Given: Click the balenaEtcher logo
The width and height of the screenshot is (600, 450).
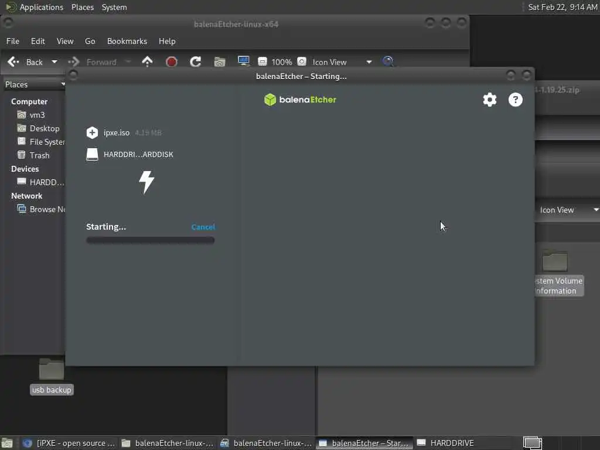Looking at the screenshot, I should [x=300, y=100].
